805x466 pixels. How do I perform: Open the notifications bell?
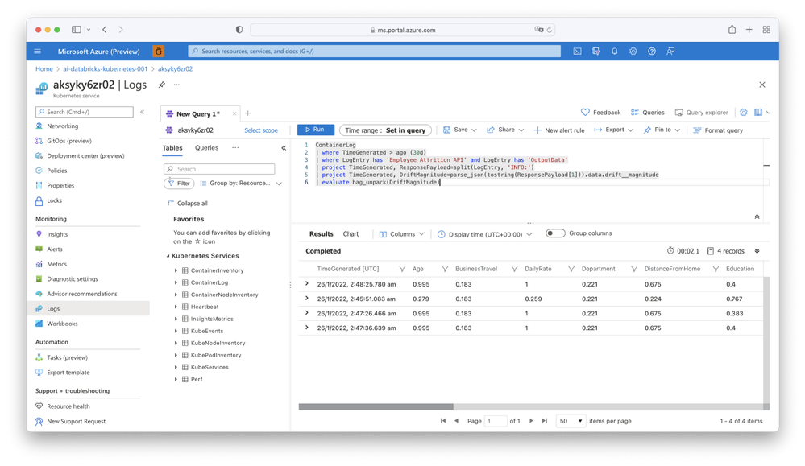[x=614, y=52]
